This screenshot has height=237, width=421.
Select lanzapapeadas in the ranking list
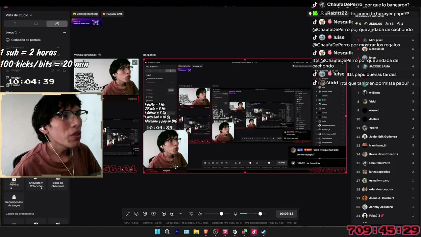pos(385,172)
